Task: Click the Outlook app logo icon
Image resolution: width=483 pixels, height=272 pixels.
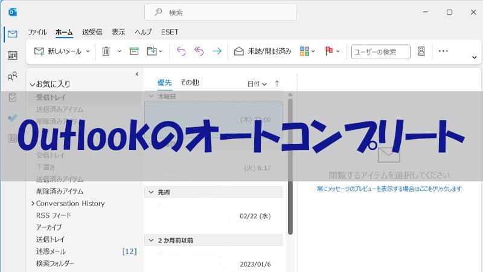Action: tap(13, 12)
